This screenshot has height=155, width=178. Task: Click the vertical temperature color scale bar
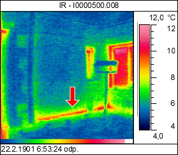[145, 77]
